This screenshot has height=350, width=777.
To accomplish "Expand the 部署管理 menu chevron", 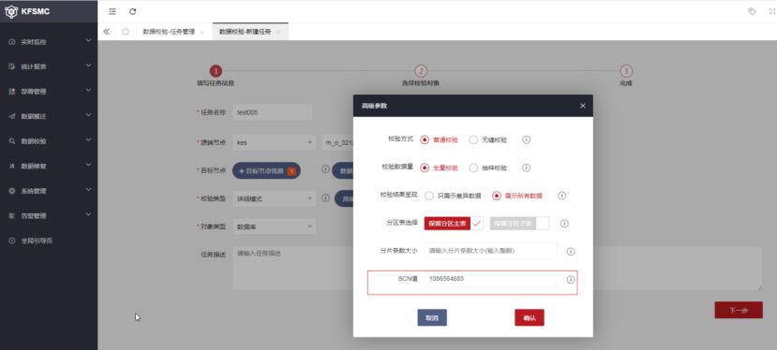I will click(88, 90).
